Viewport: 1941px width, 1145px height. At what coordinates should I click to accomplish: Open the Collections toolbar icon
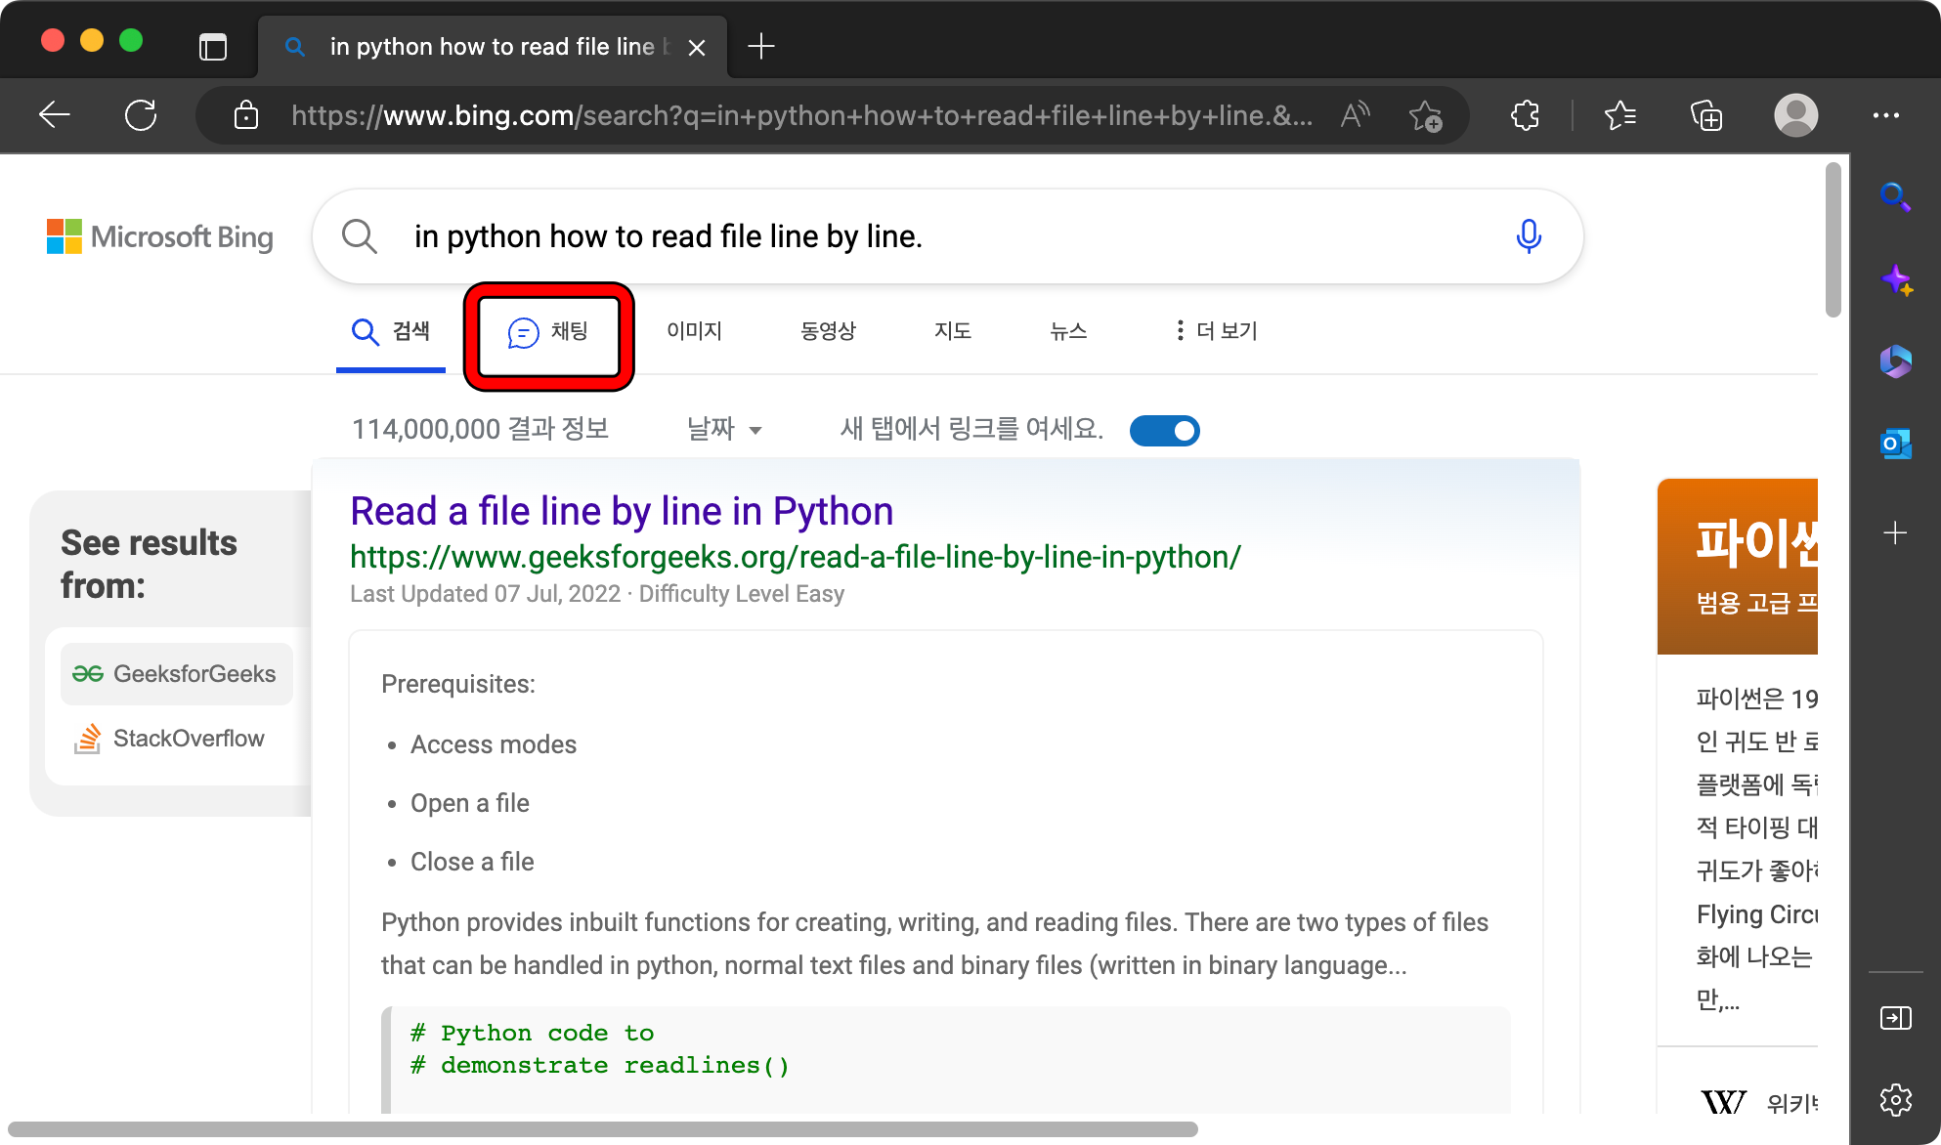(1706, 116)
